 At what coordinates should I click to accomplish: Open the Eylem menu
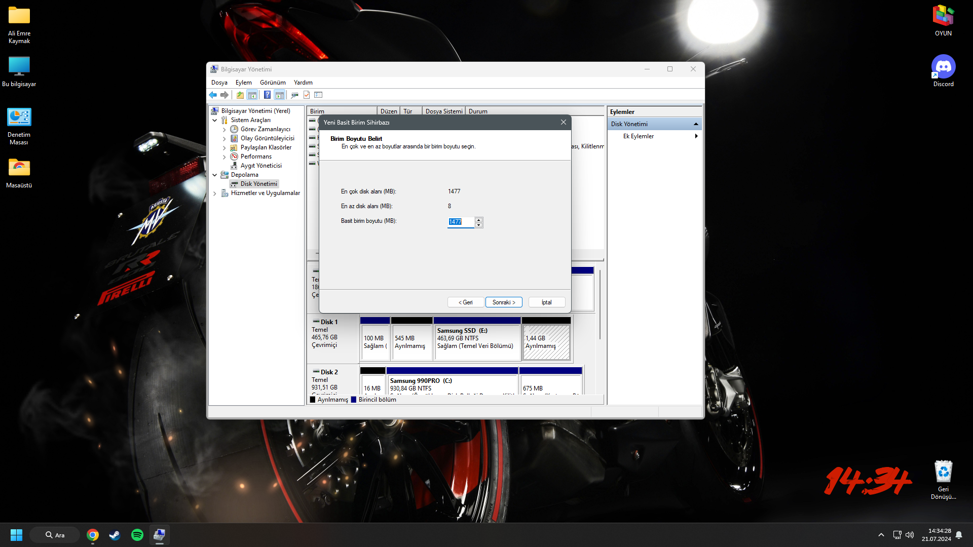[x=244, y=83]
